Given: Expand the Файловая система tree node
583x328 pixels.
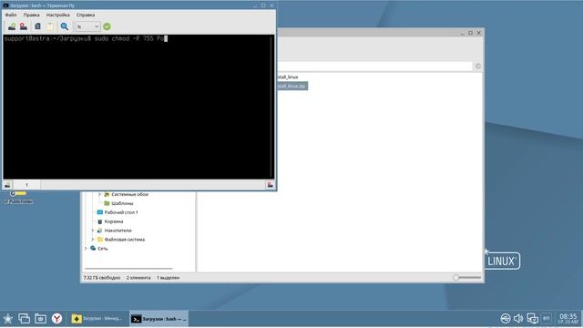Looking at the screenshot, I should click(x=93, y=240).
